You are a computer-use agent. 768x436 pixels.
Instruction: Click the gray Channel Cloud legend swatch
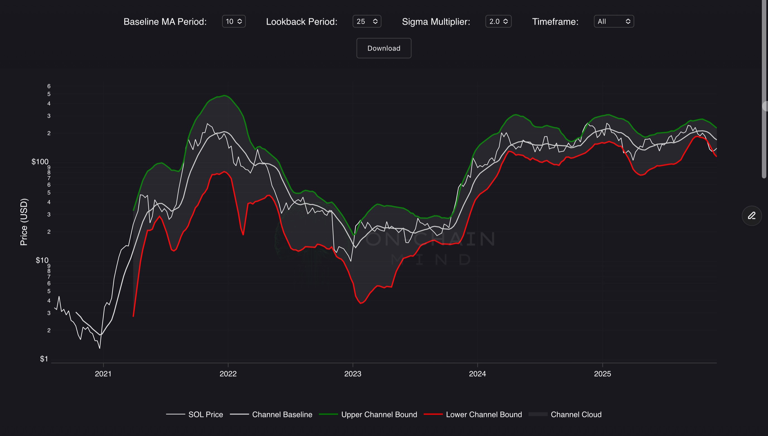pos(538,415)
